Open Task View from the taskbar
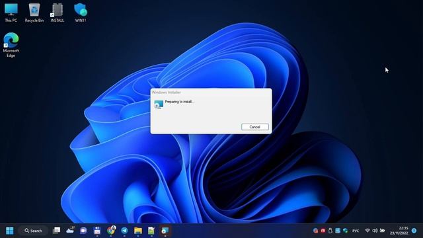 pos(56,231)
